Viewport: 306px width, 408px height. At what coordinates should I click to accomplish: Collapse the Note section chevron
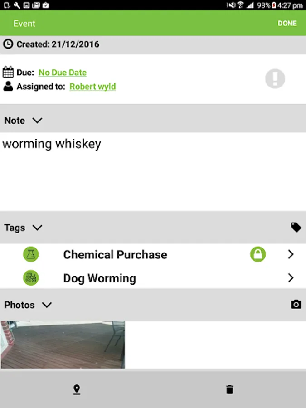[x=37, y=121]
